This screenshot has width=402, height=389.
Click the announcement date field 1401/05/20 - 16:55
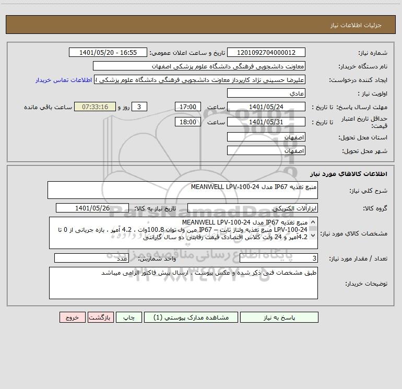coord(108,53)
